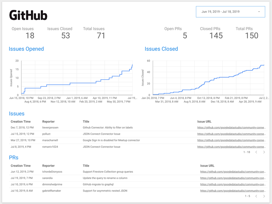Click the '1 - 18' pagination count
This screenshot has width=272, height=204.
coord(247,152)
